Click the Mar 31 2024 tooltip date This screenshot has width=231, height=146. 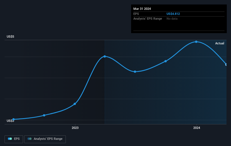pos(142,9)
